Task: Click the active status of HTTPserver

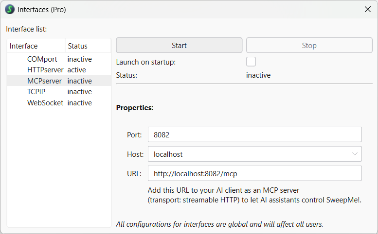Action: pyautogui.click(x=77, y=70)
